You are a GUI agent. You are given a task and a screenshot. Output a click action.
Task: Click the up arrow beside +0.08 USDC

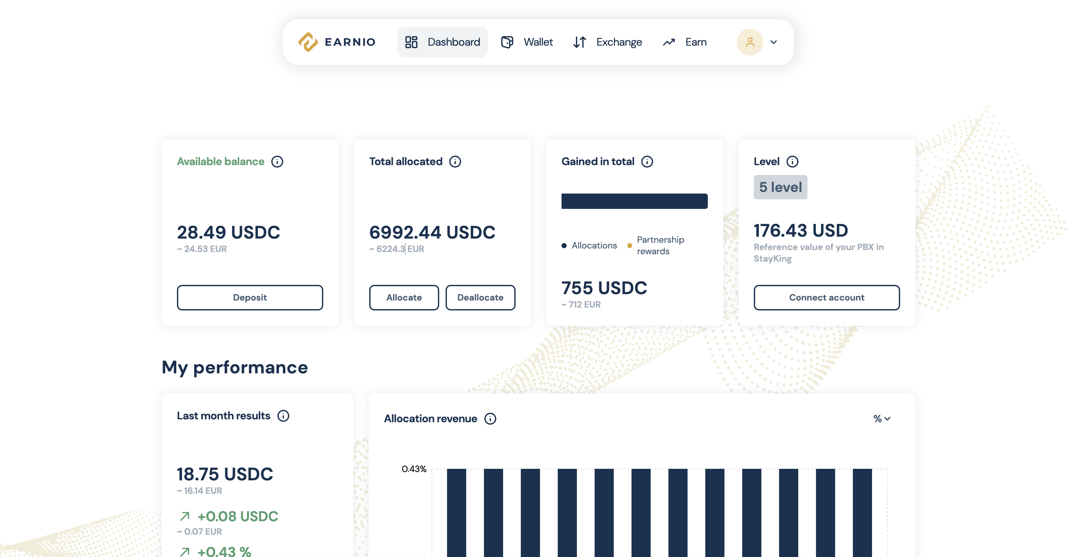pos(185,516)
